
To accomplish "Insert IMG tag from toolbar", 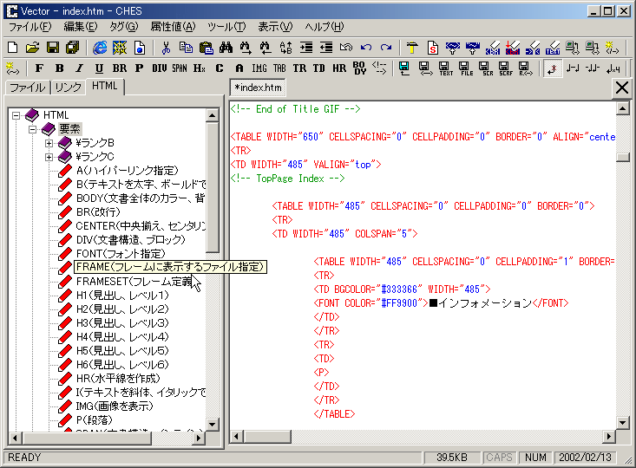I will click(x=259, y=68).
